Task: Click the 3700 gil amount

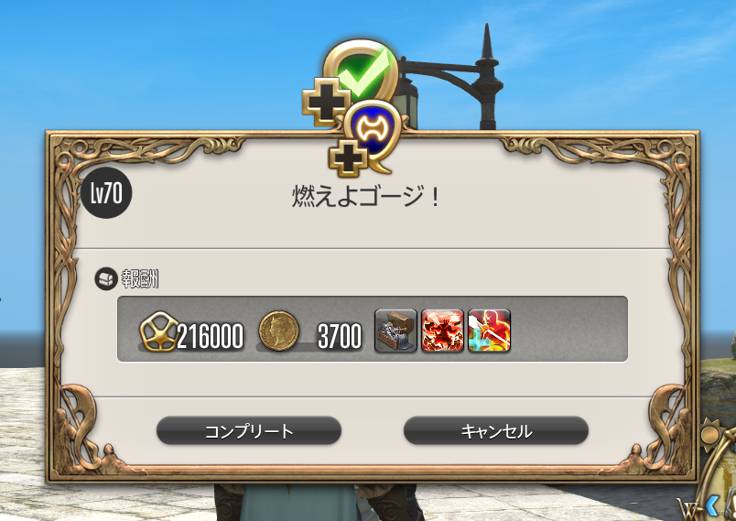Action: coord(340,336)
